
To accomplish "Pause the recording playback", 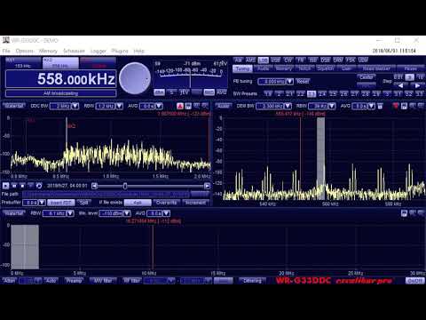I will [x=14, y=186].
